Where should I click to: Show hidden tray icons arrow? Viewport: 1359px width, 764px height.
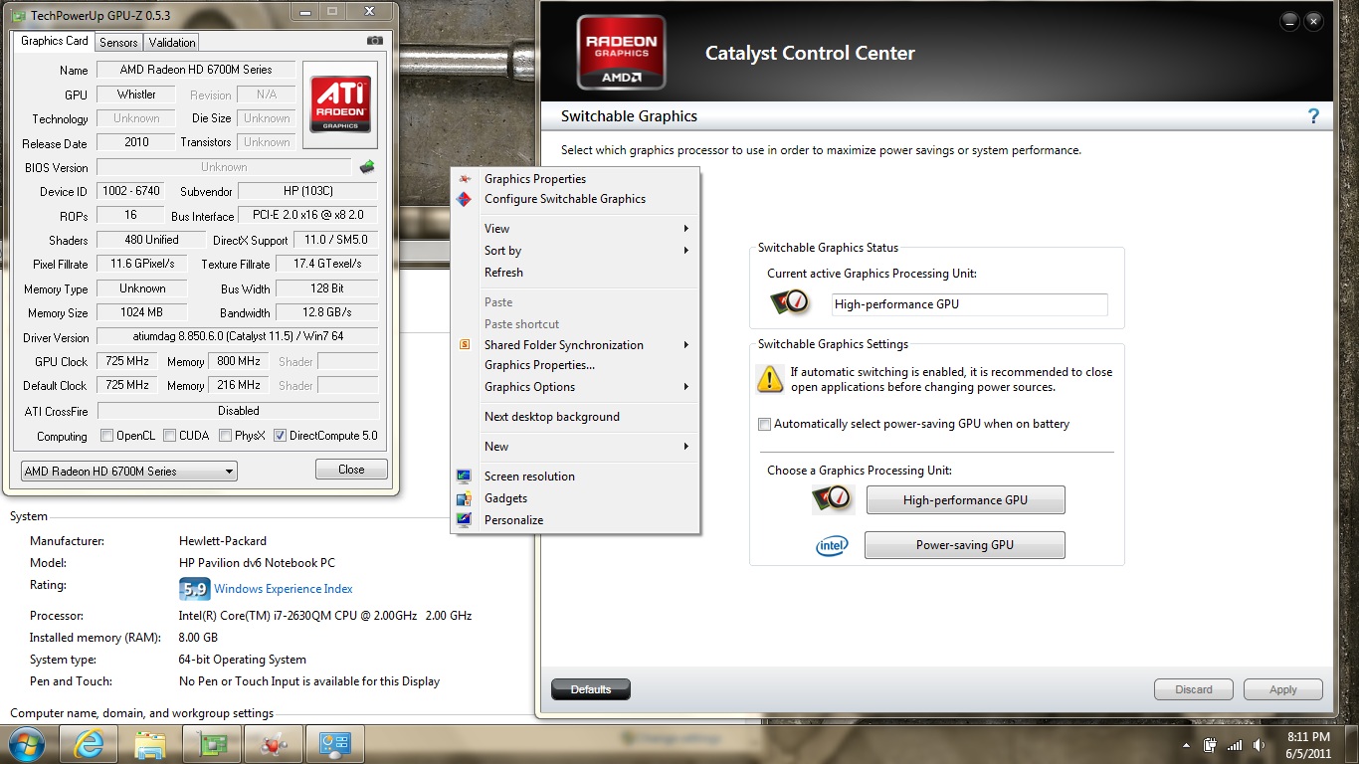coord(1186,745)
